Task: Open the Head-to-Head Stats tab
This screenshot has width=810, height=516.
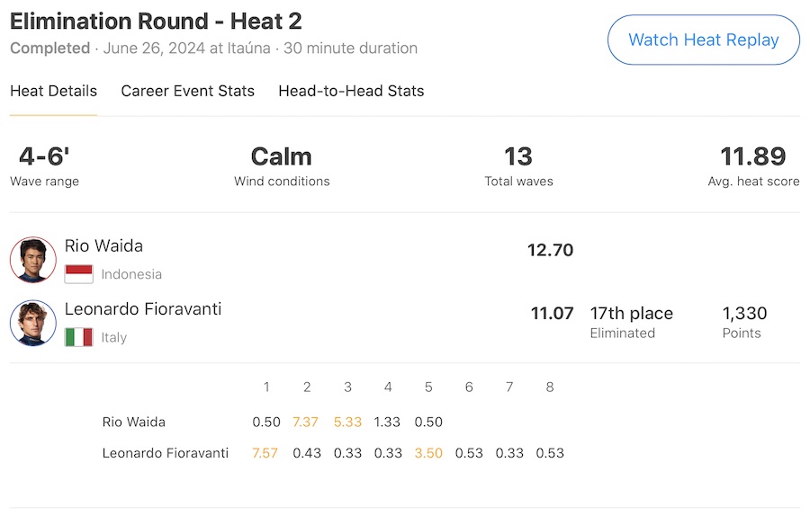Action: click(x=351, y=91)
